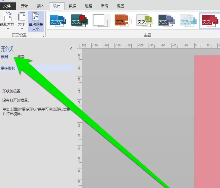
Task: Apply the dark teal and red theme
Action: pyautogui.click(x=80, y=21)
